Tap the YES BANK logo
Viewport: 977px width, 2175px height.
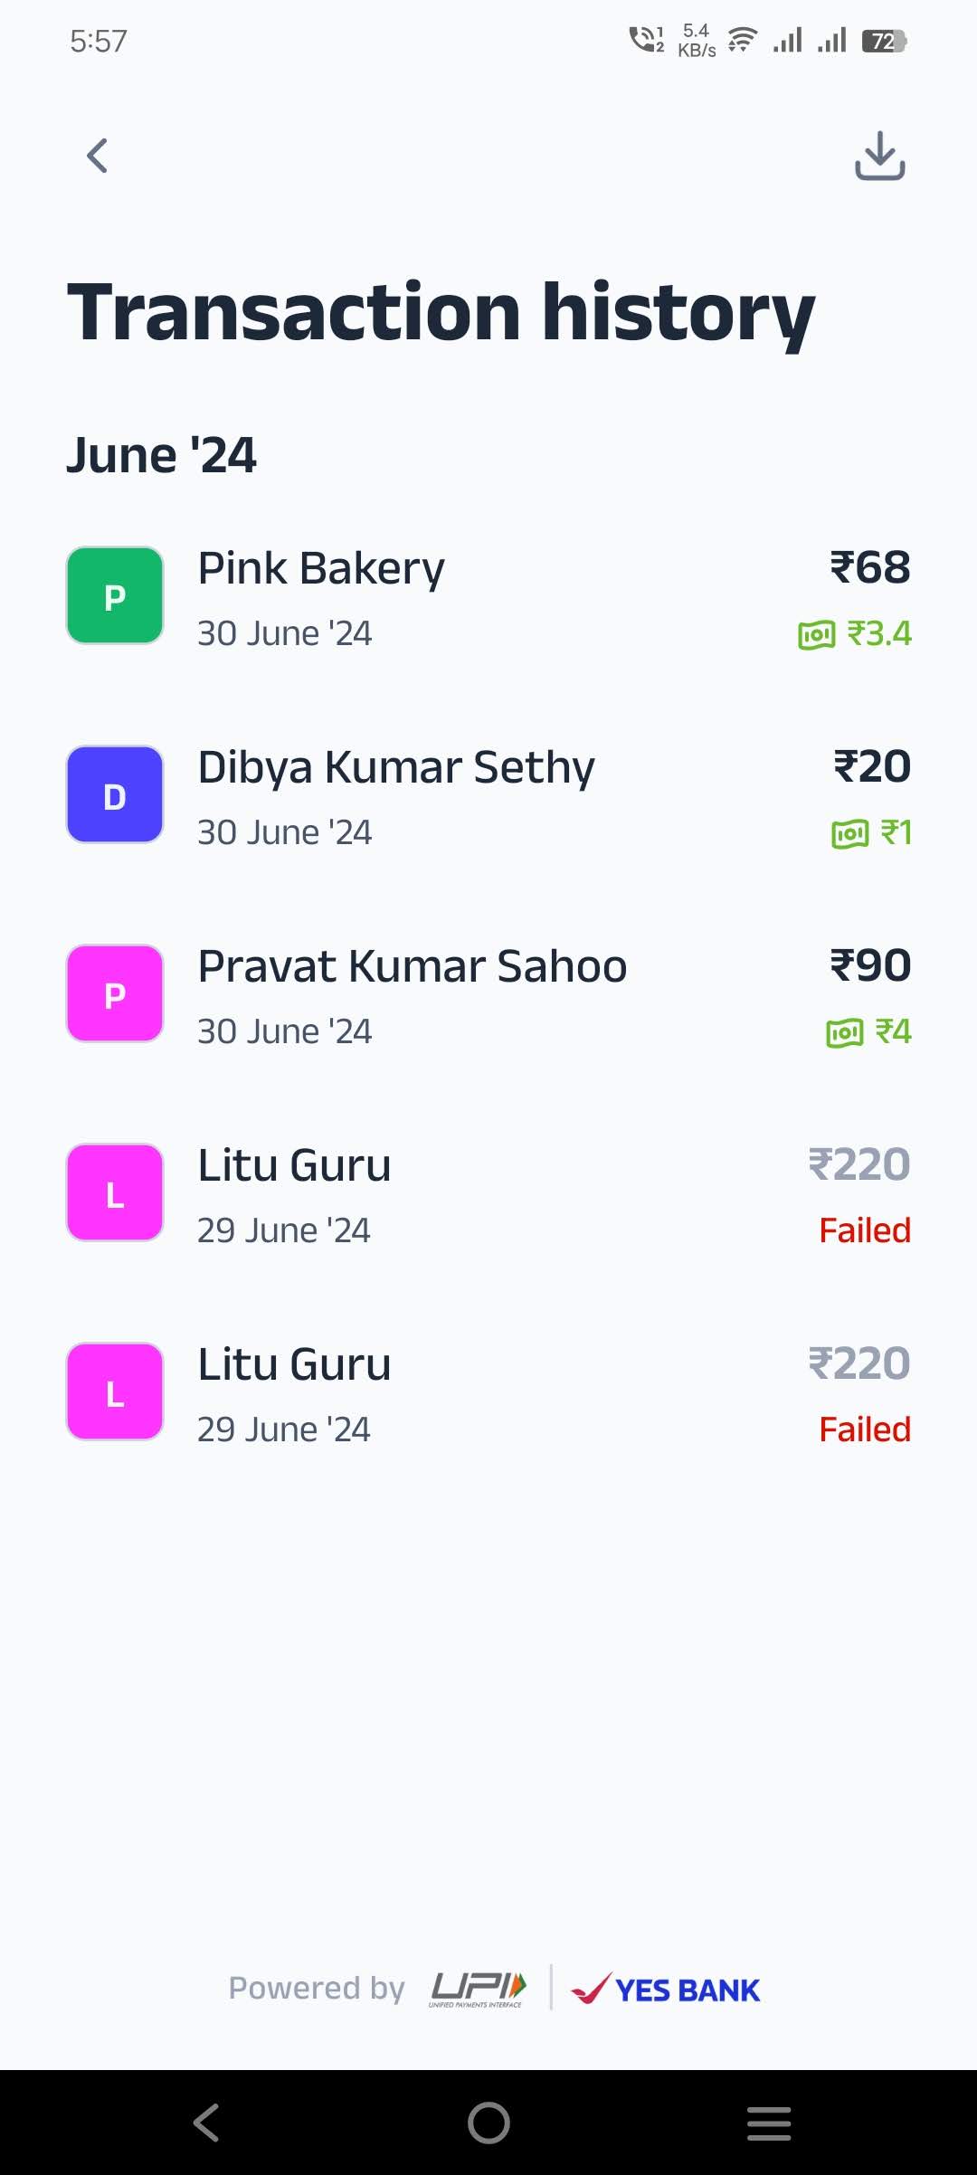(x=666, y=1989)
